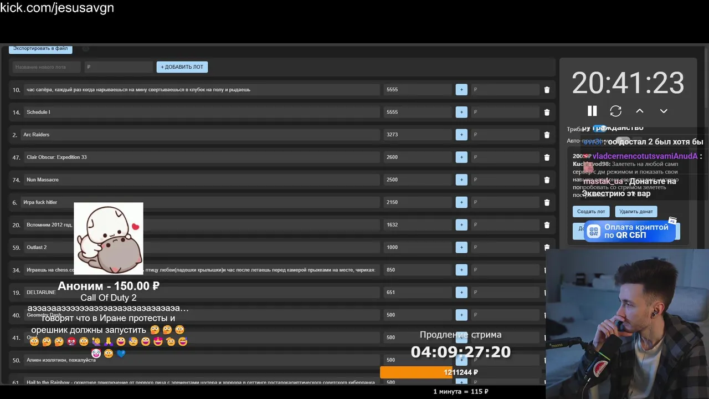This screenshot has width=709, height=399.
Task: Click plus button on DELTARUNE row
Action: pyautogui.click(x=461, y=293)
